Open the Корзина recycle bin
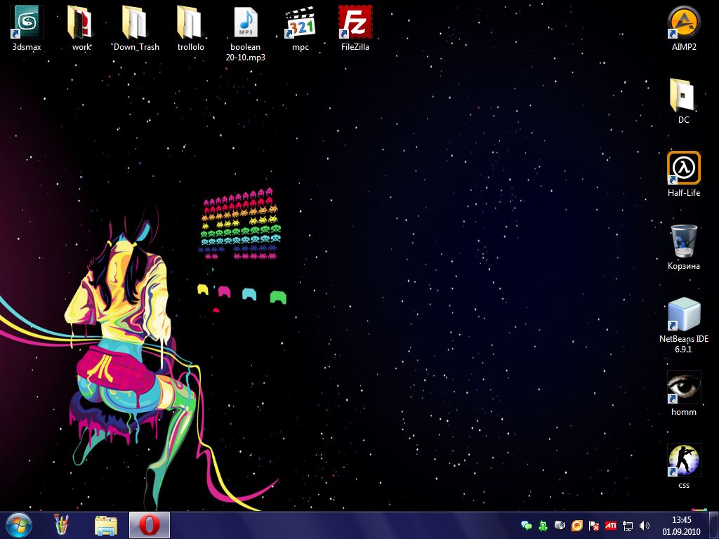The width and height of the screenshot is (719, 539). tap(683, 241)
